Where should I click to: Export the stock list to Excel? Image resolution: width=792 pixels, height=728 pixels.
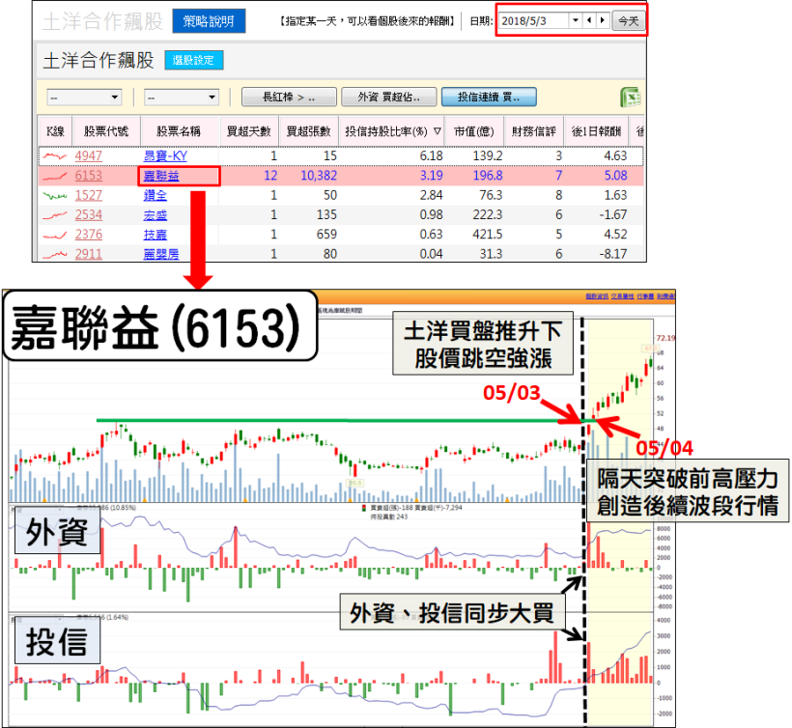[631, 97]
